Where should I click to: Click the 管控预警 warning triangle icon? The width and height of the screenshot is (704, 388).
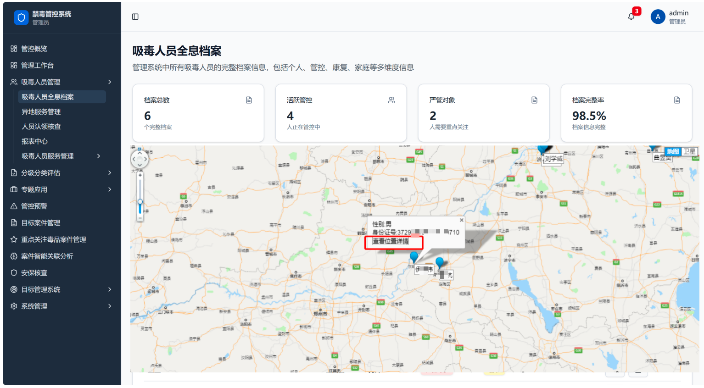tap(14, 206)
